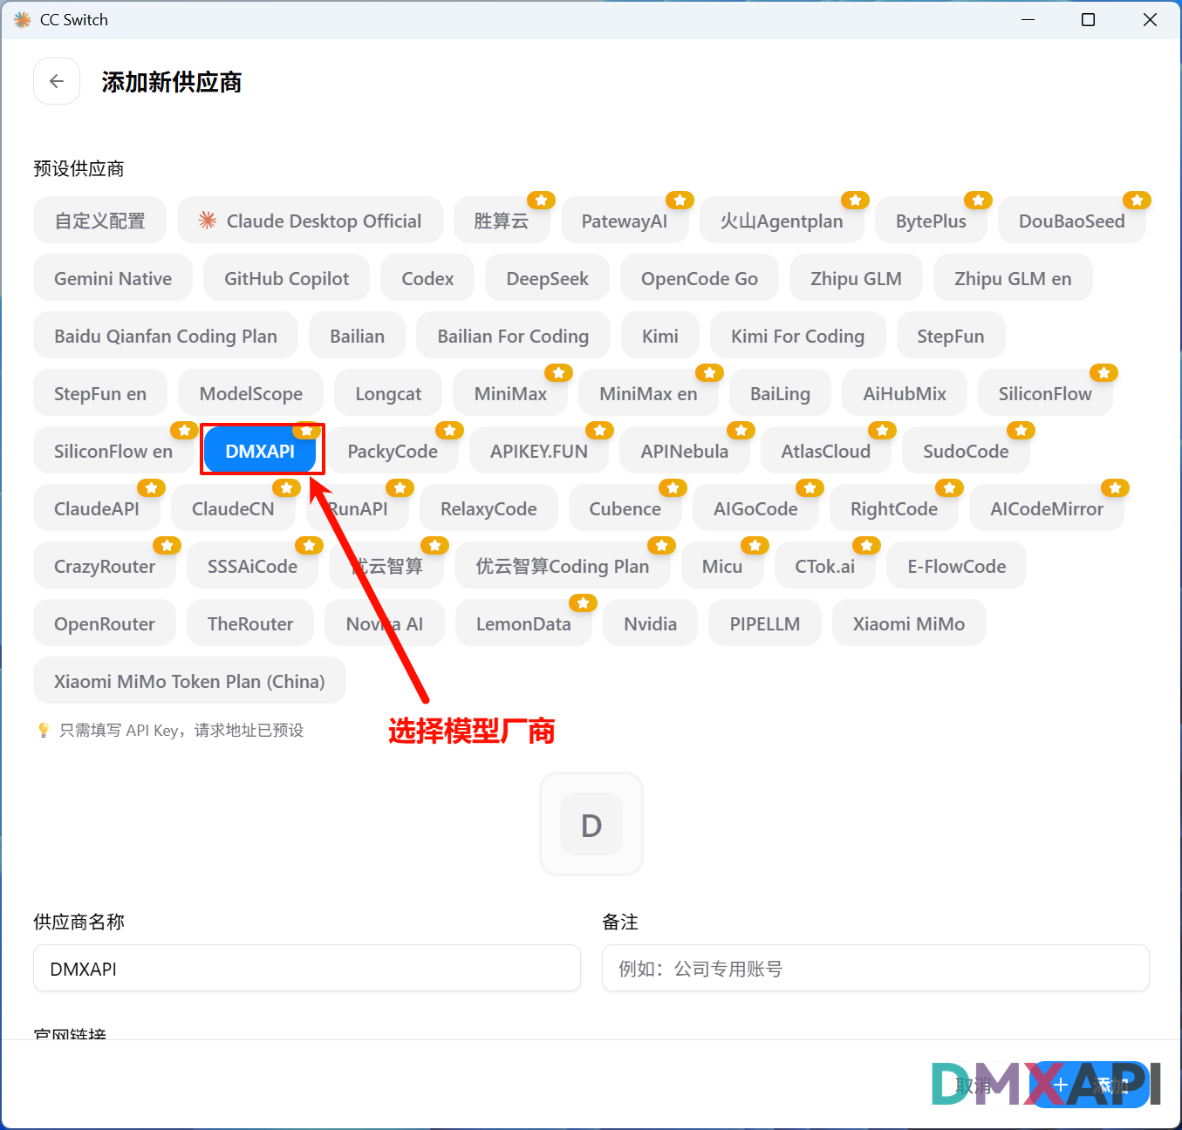Select PatewayAI as provider
Viewport: 1182px width, 1130px height.
625,221
